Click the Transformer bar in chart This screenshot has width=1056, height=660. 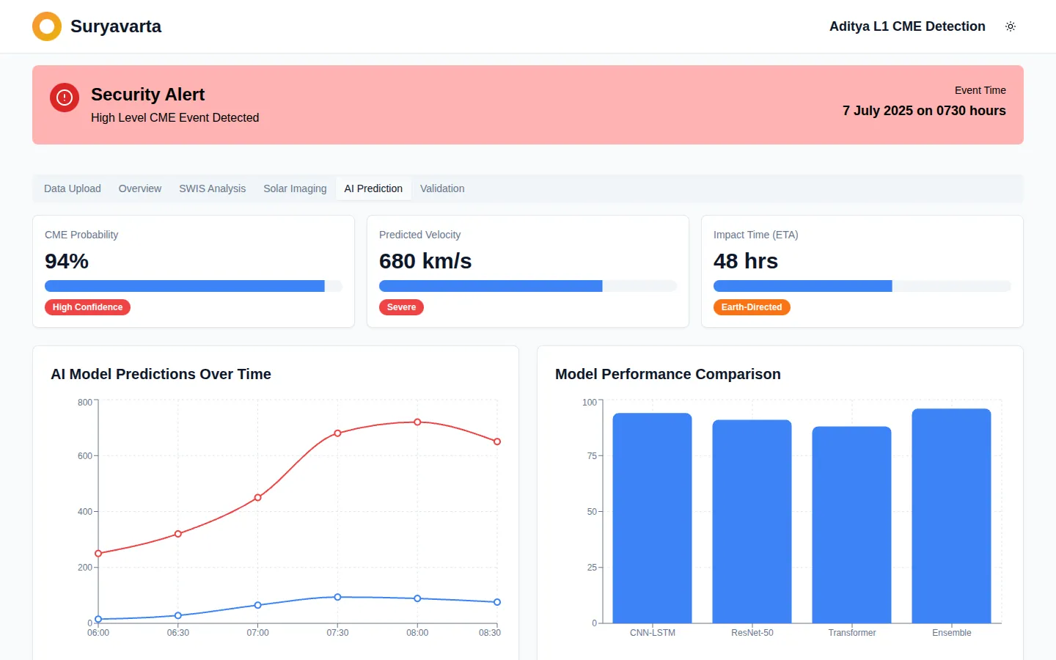point(852,525)
